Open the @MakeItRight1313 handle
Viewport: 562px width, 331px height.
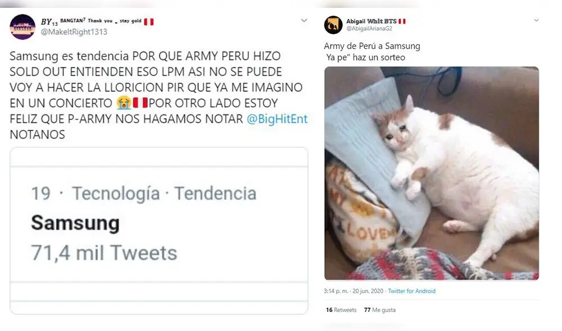point(74,32)
